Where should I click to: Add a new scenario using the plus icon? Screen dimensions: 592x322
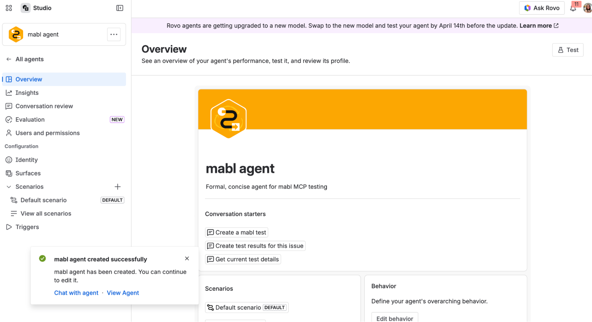pos(118,187)
